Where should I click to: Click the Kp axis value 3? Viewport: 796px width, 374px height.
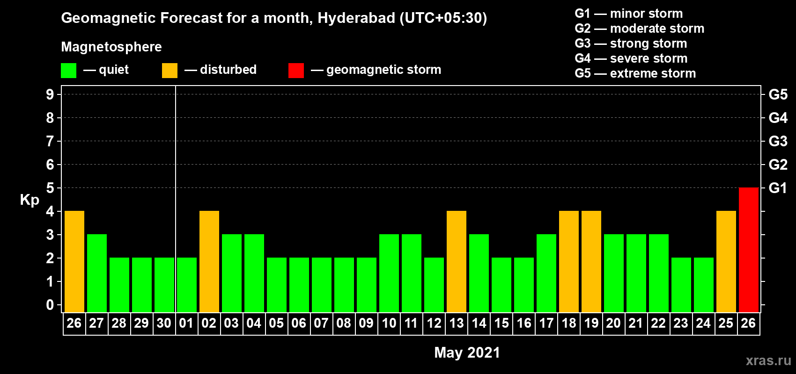click(x=50, y=235)
